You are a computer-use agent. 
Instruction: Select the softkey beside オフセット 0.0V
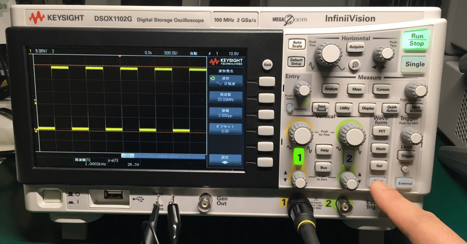[x=266, y=130]
